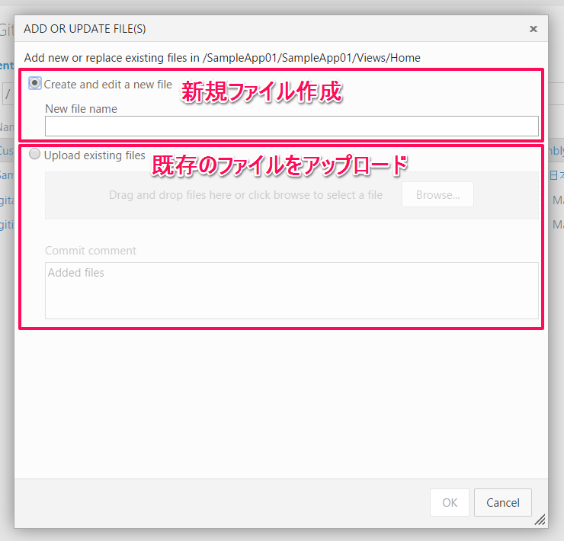Select 'Create and edit a new file' radio
This screenshot has width=564, height=541.
[x=34, y=84]
